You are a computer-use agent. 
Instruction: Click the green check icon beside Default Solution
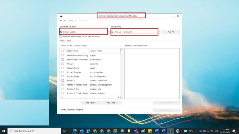(x=61, y=32)
